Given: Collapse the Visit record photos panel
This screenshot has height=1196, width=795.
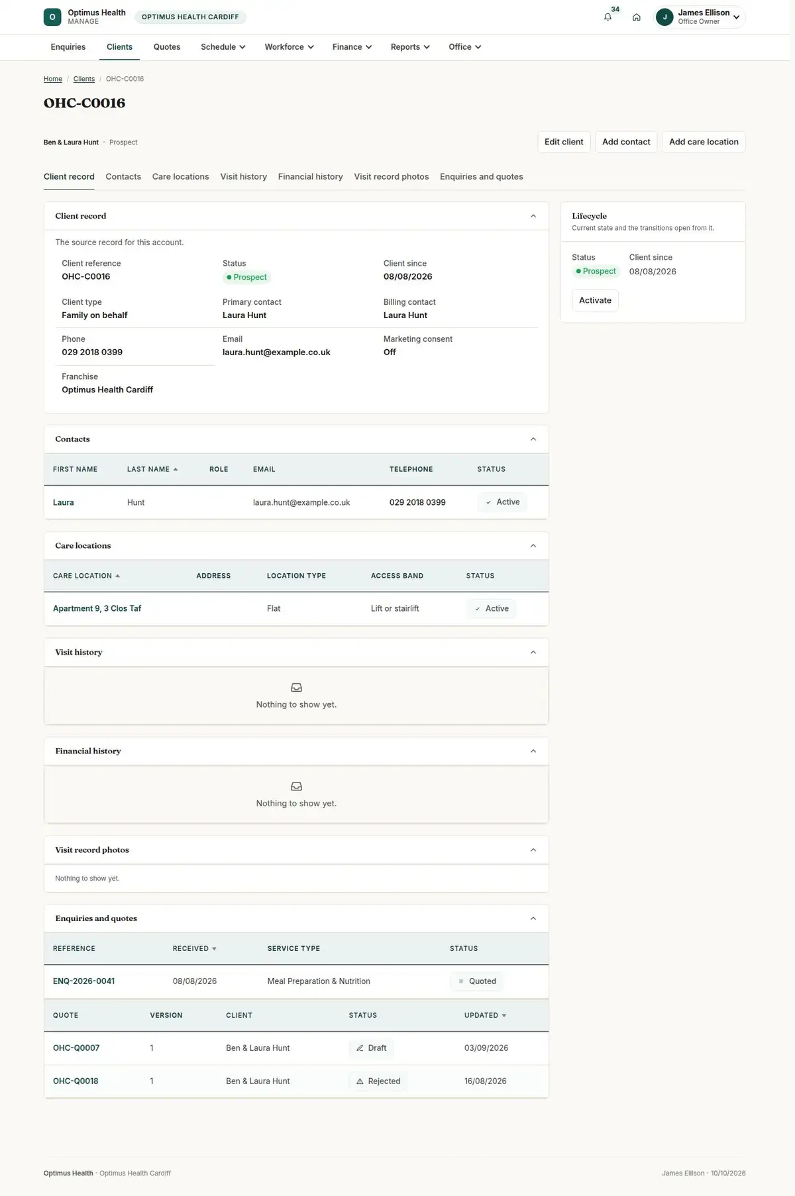Looking at the screenshot, I should (533, 850).
